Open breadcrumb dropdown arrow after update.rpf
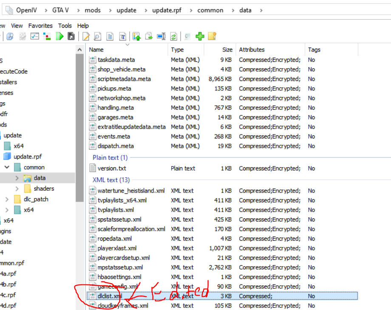This screenshot has width=391, height=310. 190,10
